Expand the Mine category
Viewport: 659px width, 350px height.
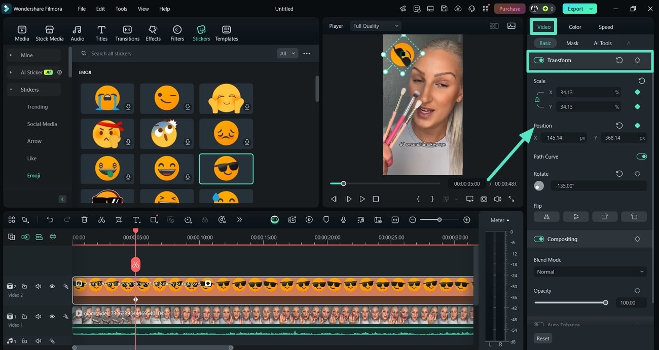point(11,55)
